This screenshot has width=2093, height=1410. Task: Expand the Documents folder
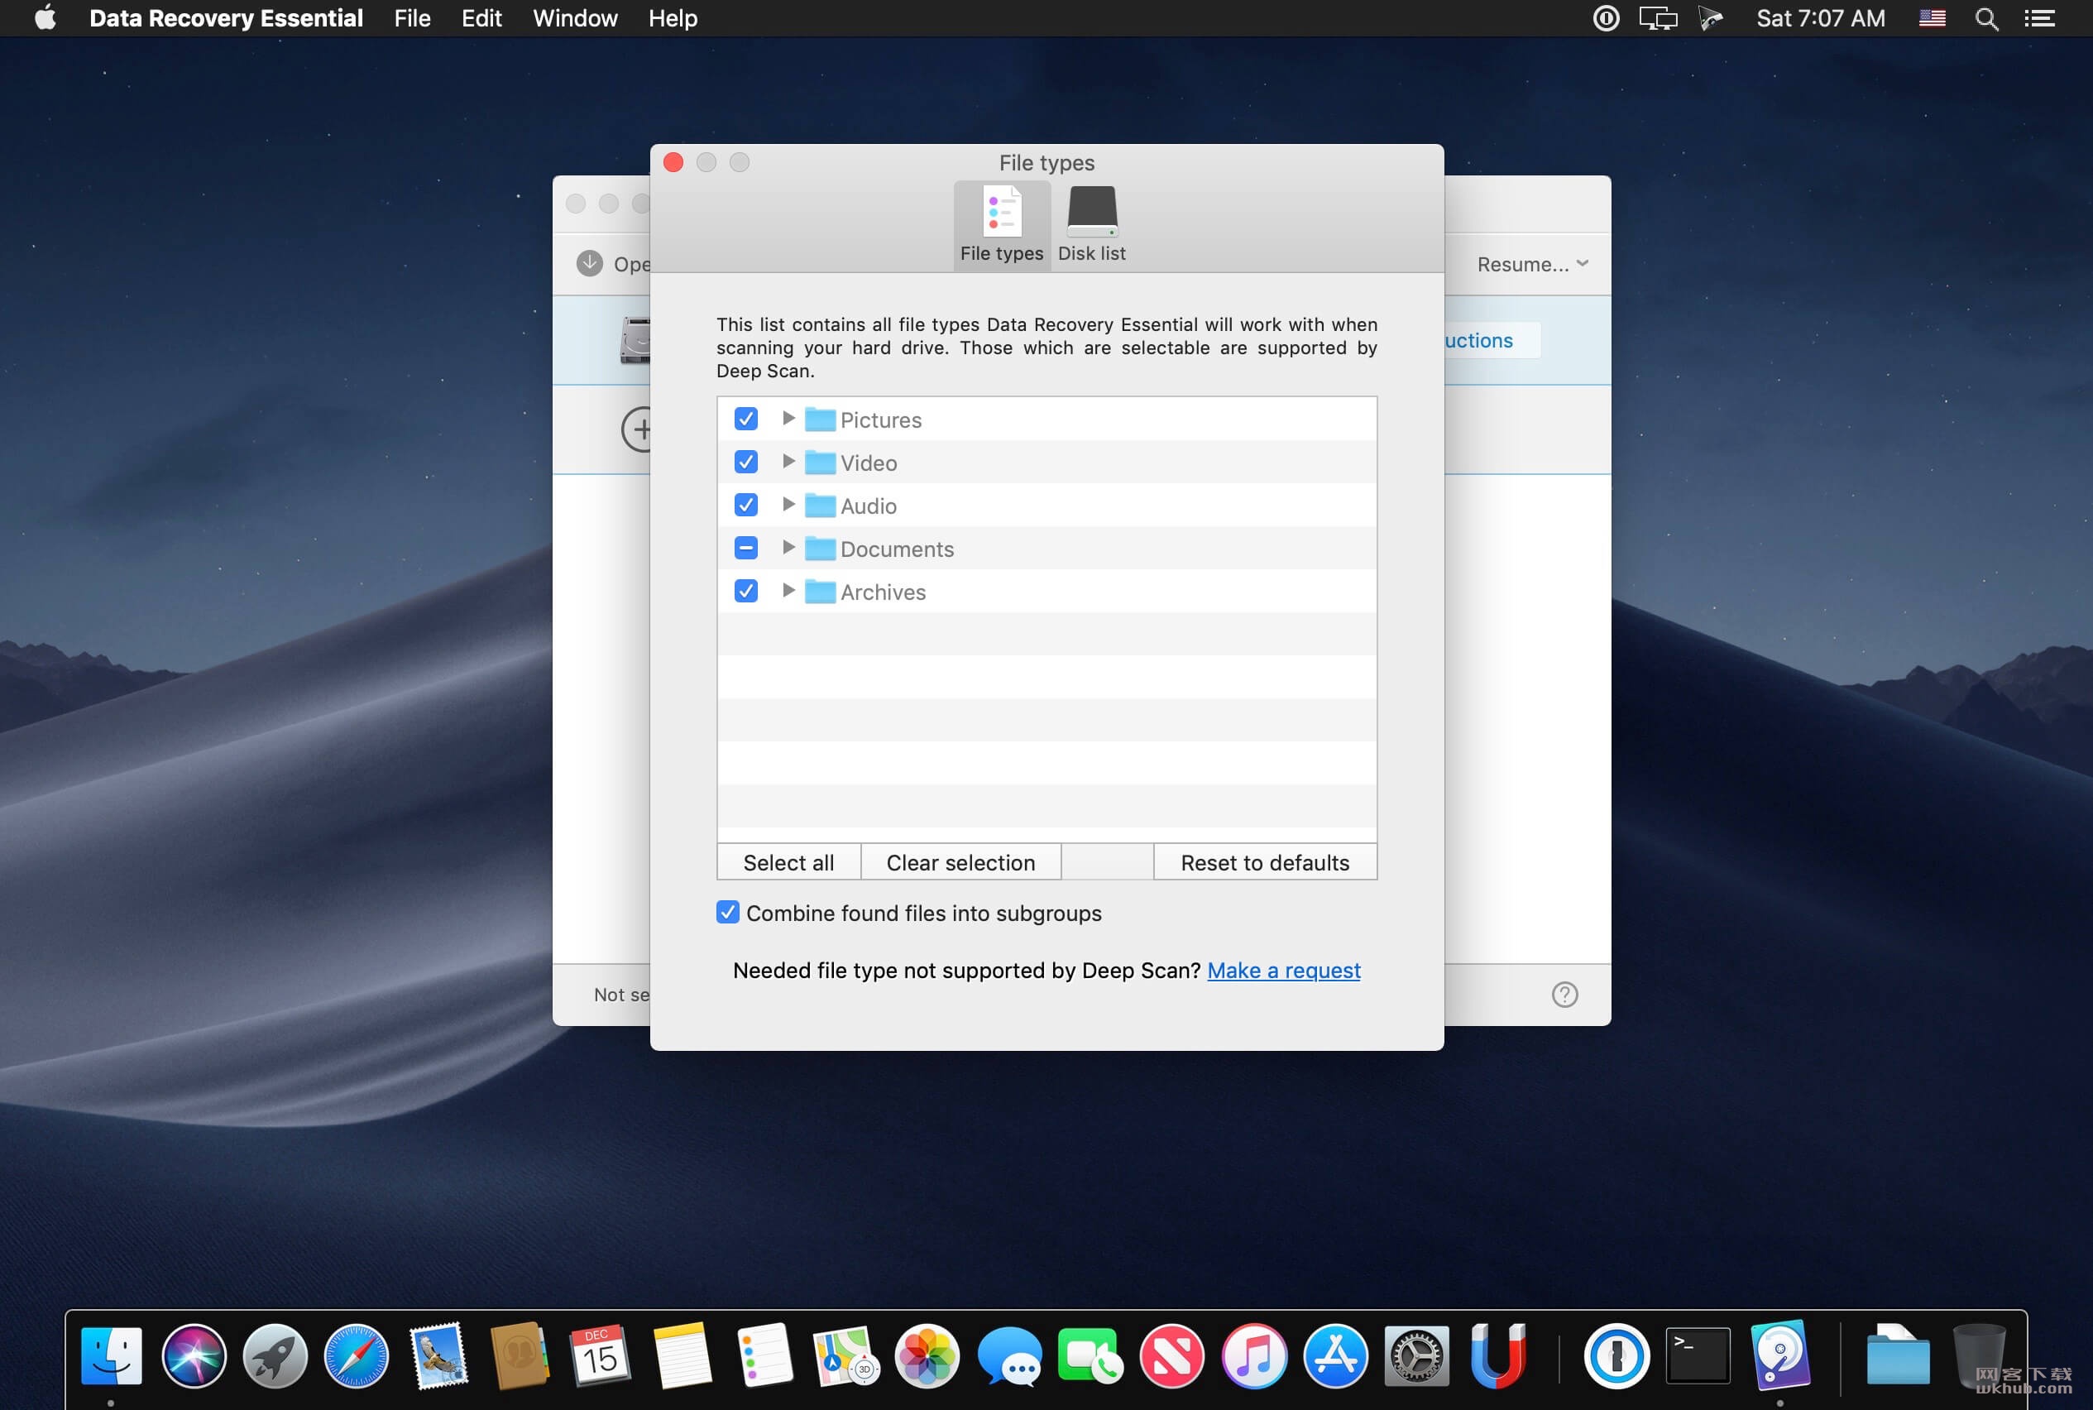point(788,549)
